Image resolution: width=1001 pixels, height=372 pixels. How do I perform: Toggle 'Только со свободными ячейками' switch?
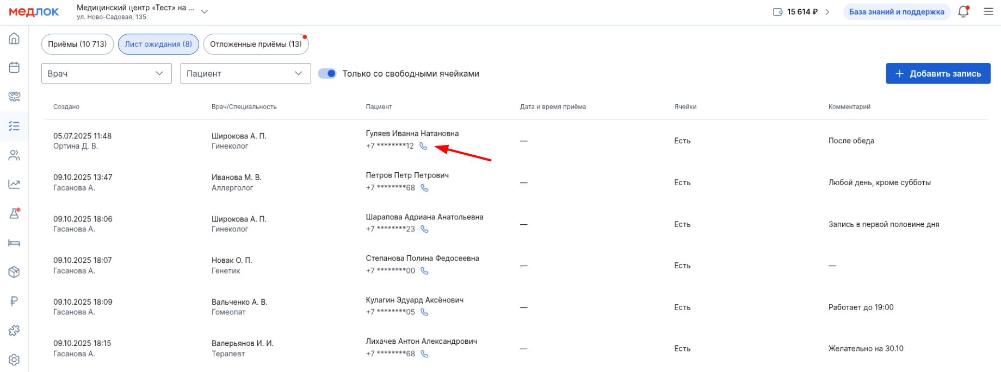click(x=328, y=73)
